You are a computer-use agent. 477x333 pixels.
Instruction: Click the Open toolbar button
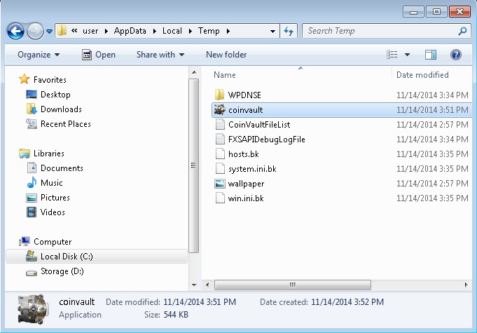(x=99, y=55)
